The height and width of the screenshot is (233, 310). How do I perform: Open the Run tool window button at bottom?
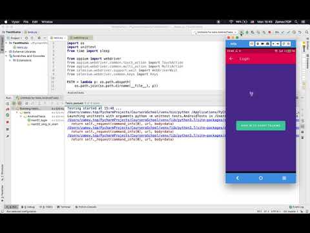tap(12, 207)
